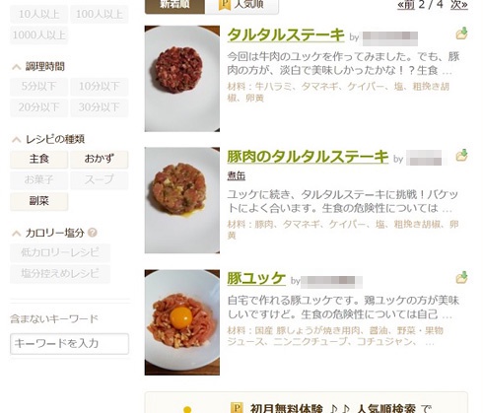Viewport: 483px width, 413px height.
Task: Switch to the 新着順 sort tab
Action: point(174,6)
